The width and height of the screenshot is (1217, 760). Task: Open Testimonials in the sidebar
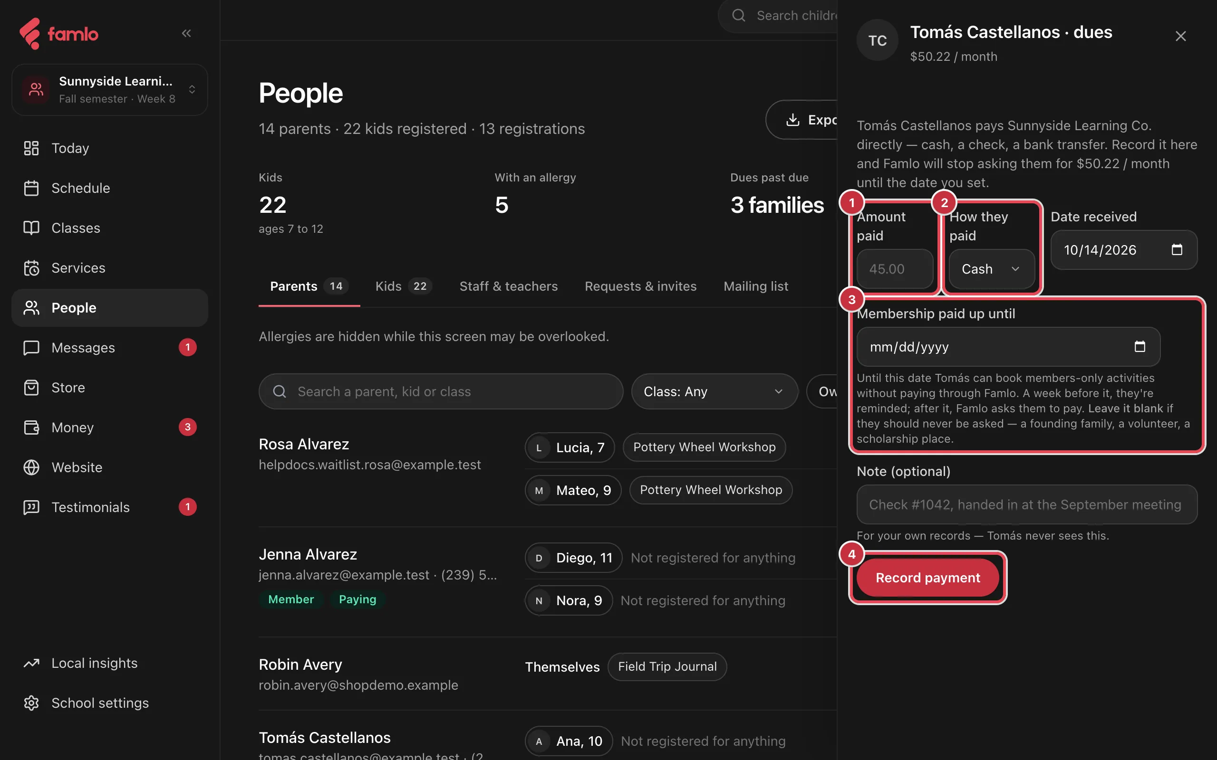pyautogui.click(x=110, y=507)
